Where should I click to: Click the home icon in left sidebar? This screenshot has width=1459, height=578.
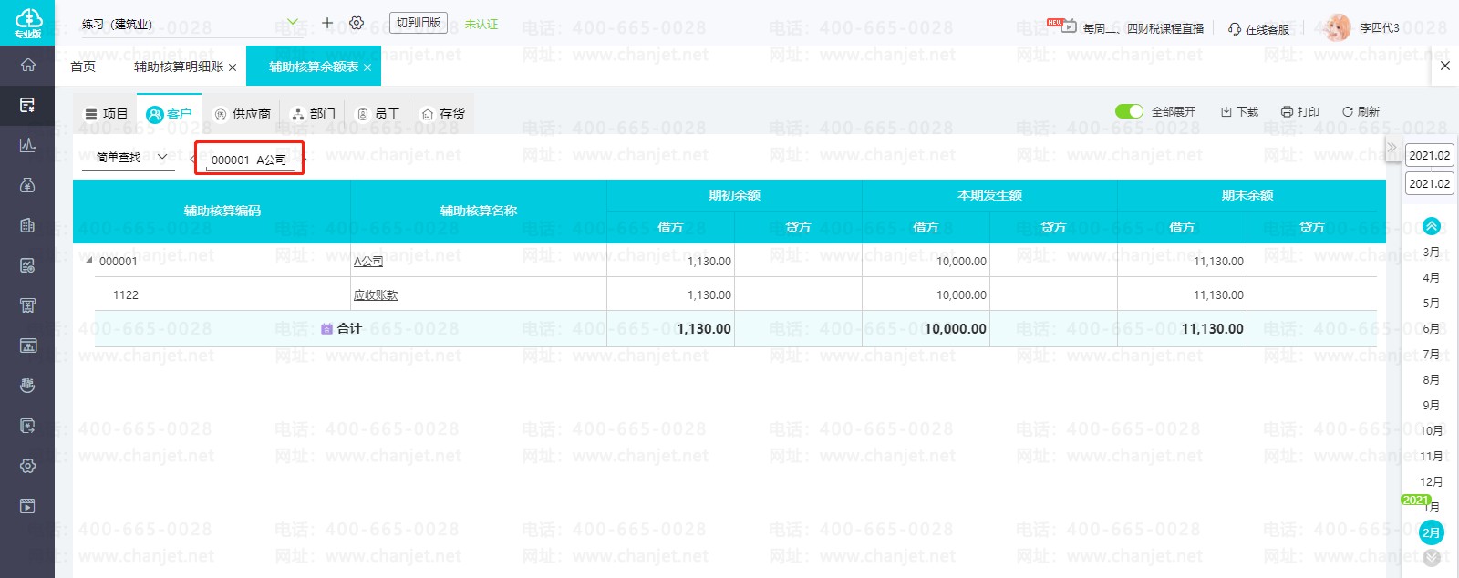point(28,65)
